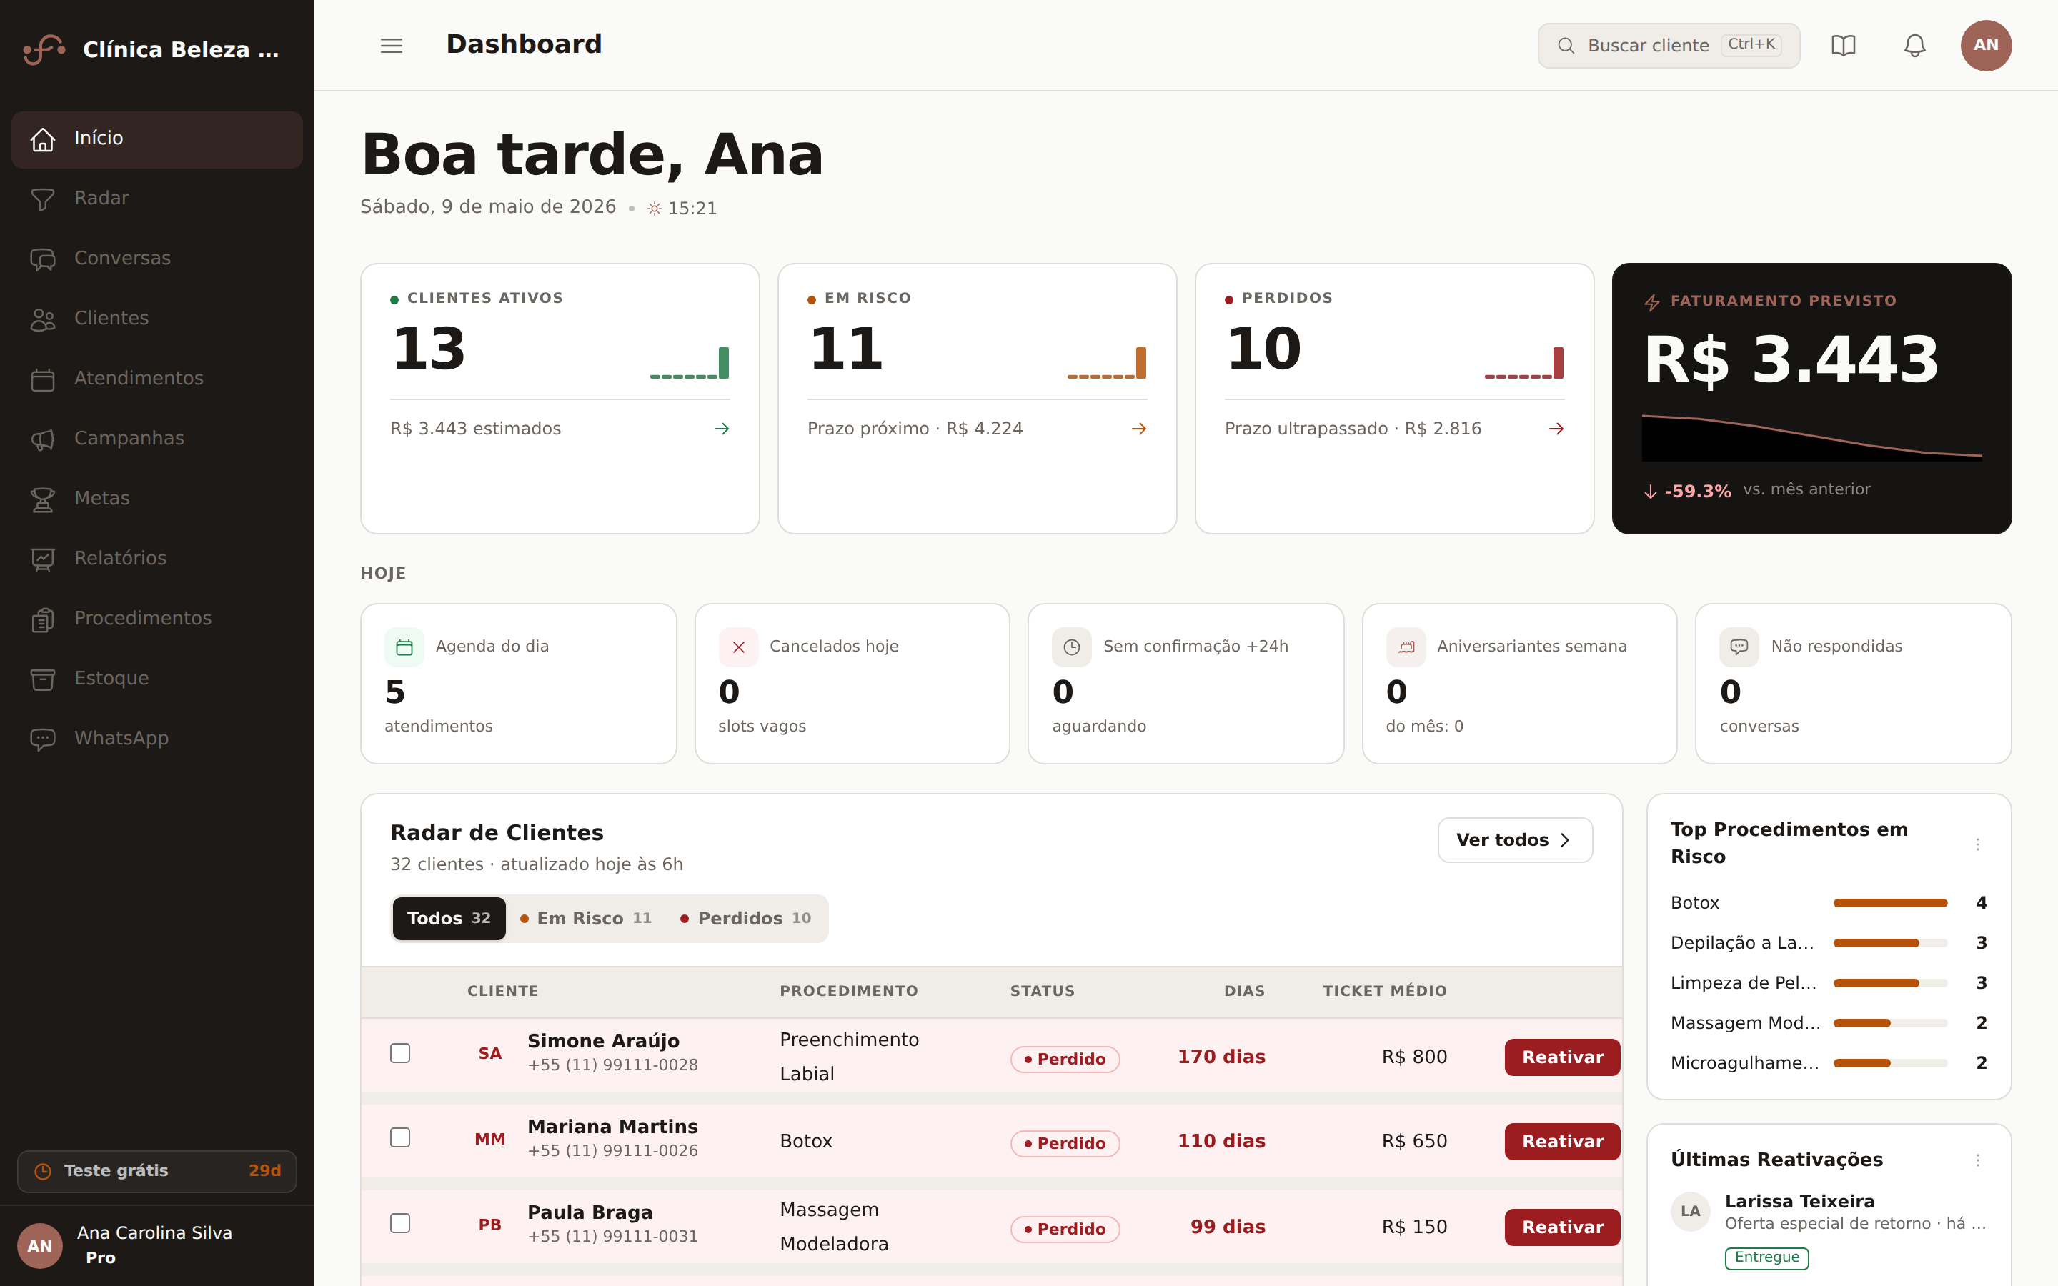
Task: Open the book documentation icon
Action: coord(1843,45)
